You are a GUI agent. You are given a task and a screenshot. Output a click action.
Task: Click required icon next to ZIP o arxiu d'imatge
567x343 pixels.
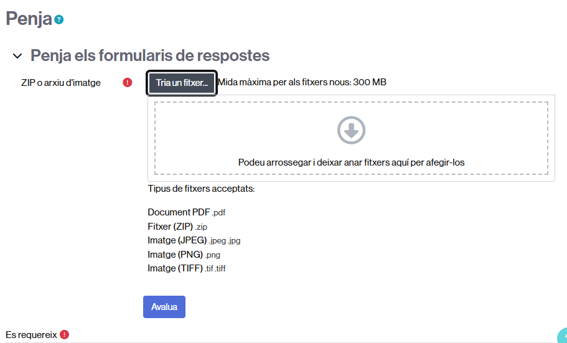tap(128, 82)
